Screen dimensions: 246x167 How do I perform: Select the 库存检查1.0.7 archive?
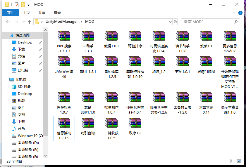tap(64, 103)
